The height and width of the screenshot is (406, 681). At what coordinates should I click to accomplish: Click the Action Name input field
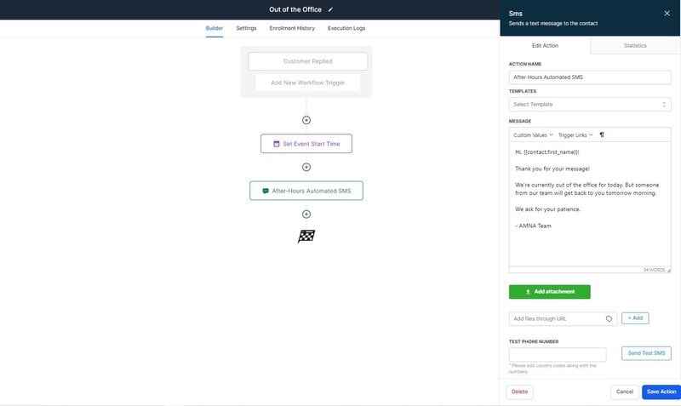point(590,77)
